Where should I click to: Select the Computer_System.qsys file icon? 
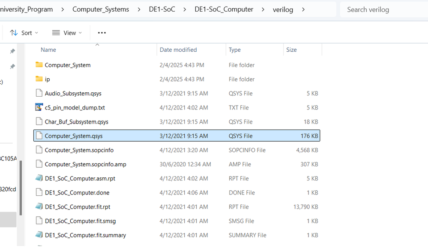click(x=39, y=136)
